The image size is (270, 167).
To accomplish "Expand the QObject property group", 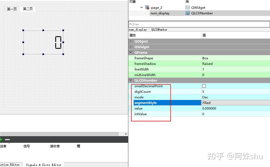I will [x=130, y=41].
